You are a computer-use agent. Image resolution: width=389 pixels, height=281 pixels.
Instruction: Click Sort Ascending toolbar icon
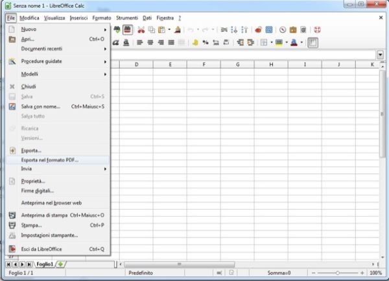pyautogui.click(x=234, y=30)
